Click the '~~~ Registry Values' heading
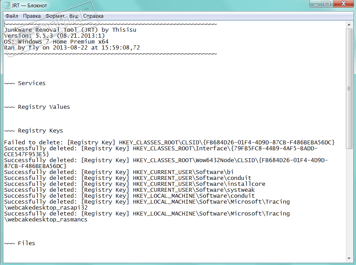 pyautogui.click(x=37, y=107)
